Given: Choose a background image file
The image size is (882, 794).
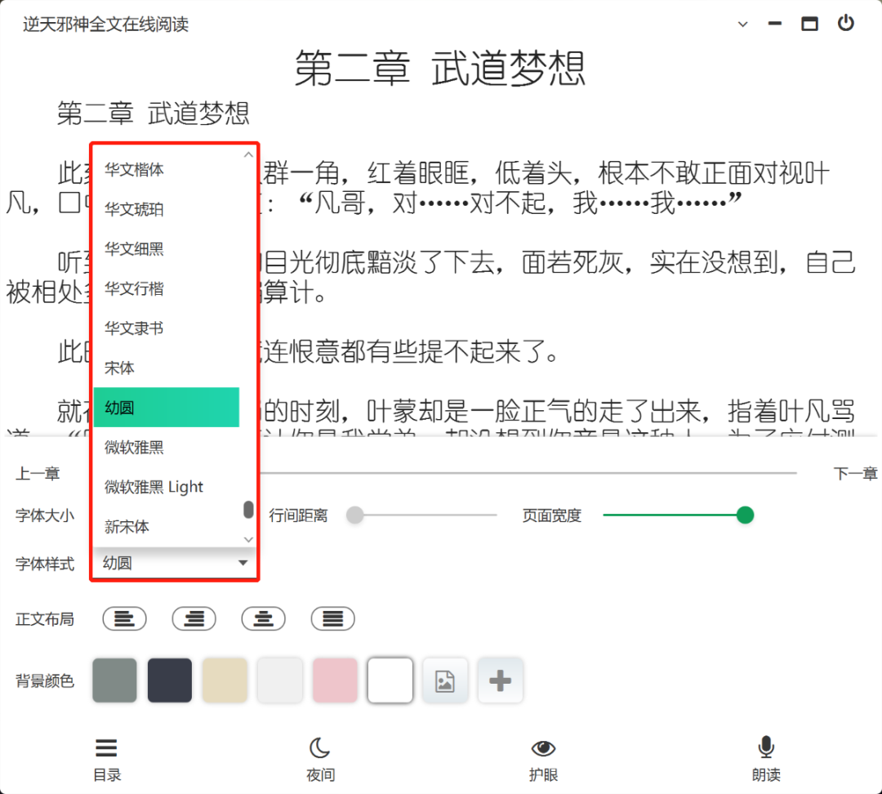Looking at the screenshot, I should click(445, 680).
